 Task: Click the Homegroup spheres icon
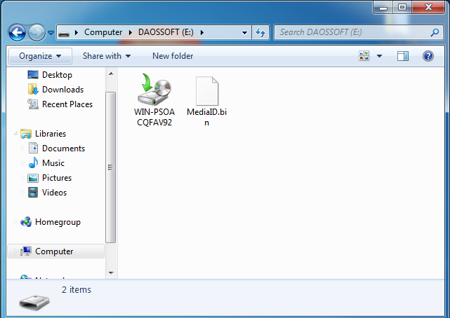click(x=26, y=222)
